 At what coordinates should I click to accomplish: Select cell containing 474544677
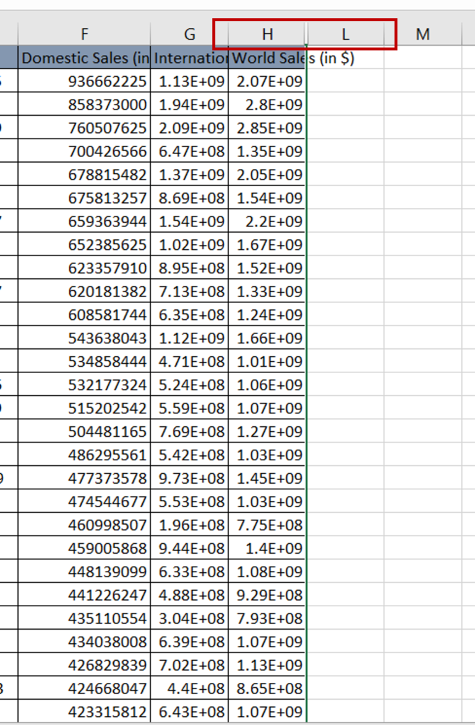(x=84, y=501)
